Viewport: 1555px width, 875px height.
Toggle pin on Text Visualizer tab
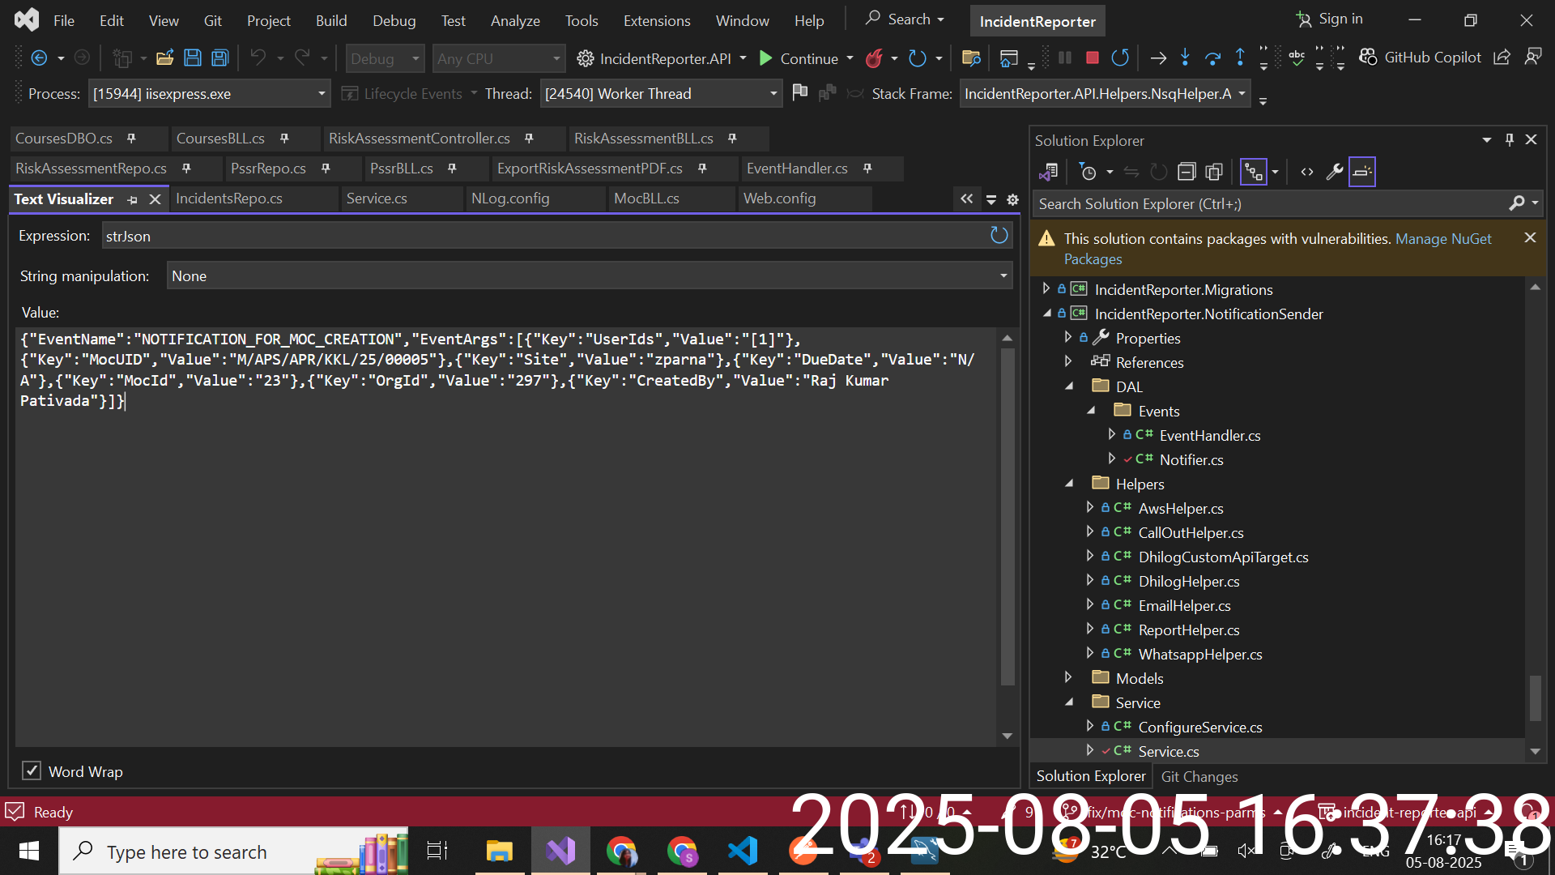(x=132, y=199)
